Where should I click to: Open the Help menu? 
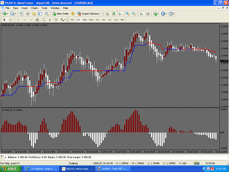pos(66,8)
